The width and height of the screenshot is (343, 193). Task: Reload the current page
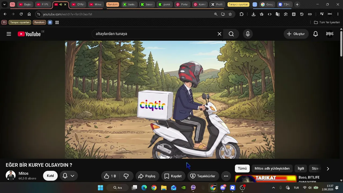[21, 14]
